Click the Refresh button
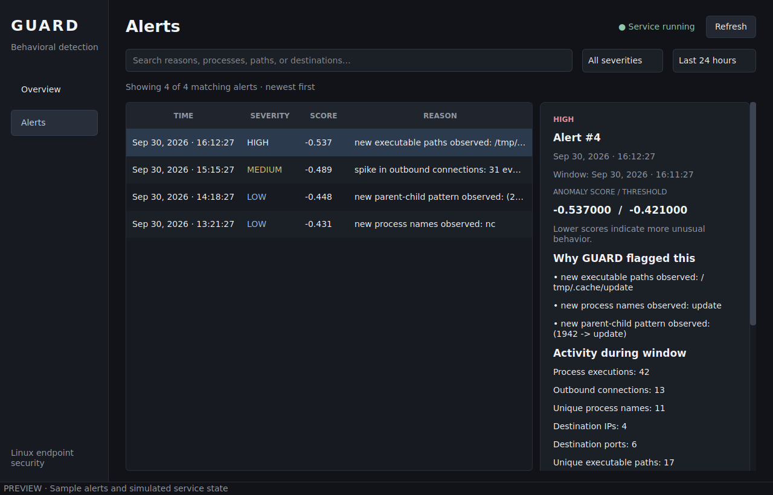This screenshot has height=495, width=773. 731,27
